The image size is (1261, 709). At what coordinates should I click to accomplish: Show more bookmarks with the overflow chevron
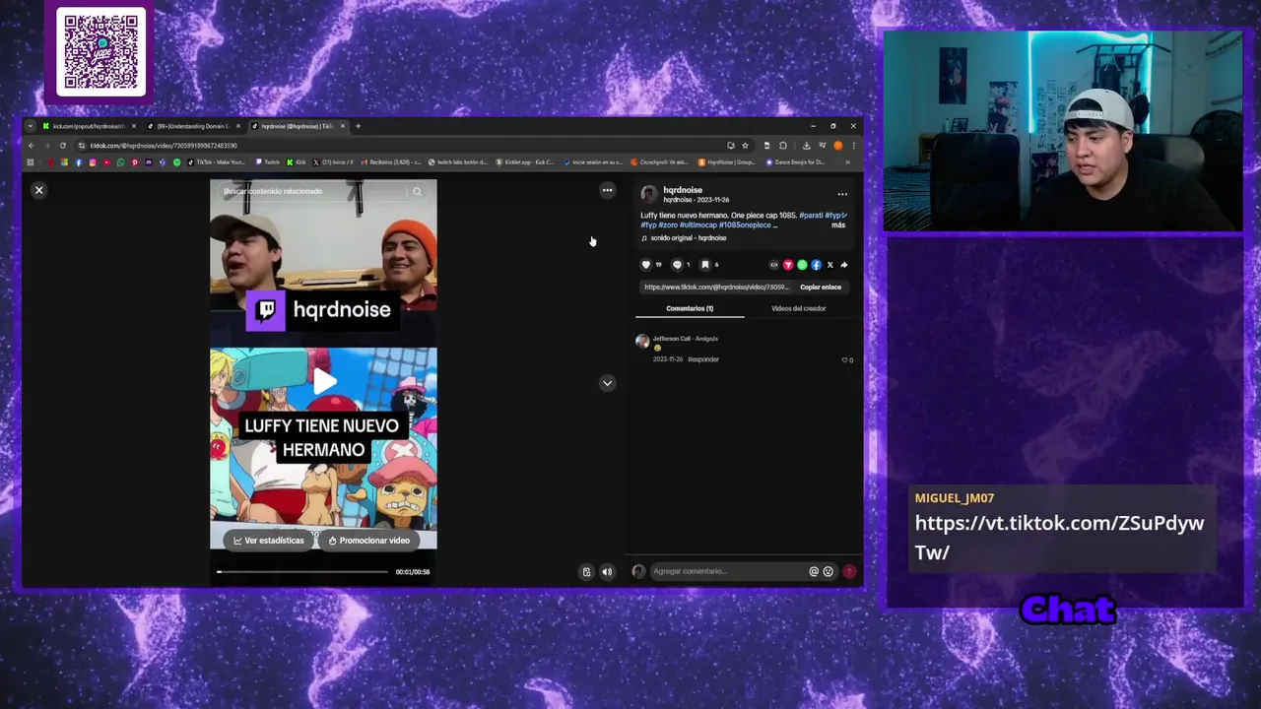point(847,162)
